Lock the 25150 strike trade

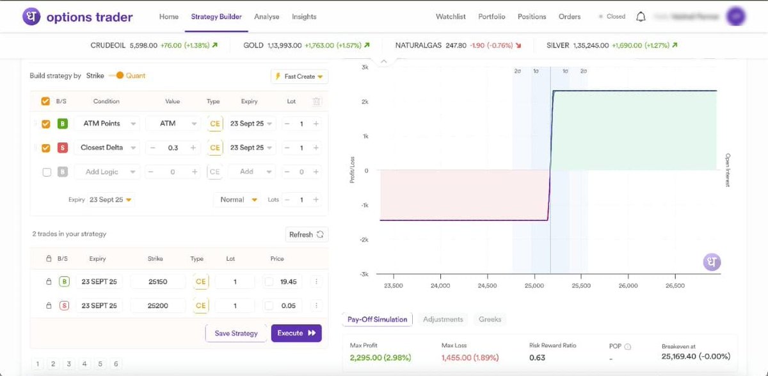[49, 282]
